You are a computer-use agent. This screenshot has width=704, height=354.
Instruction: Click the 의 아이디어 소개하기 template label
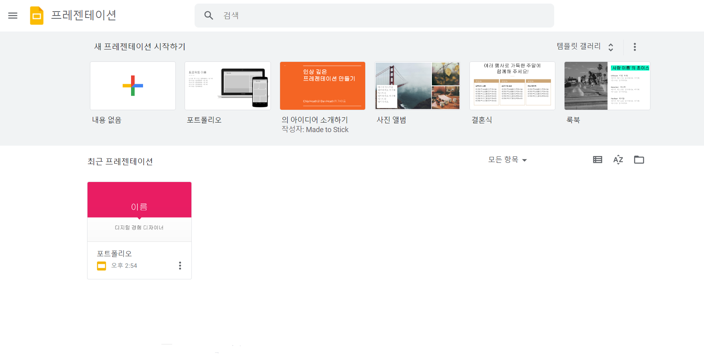click(315, 120)
